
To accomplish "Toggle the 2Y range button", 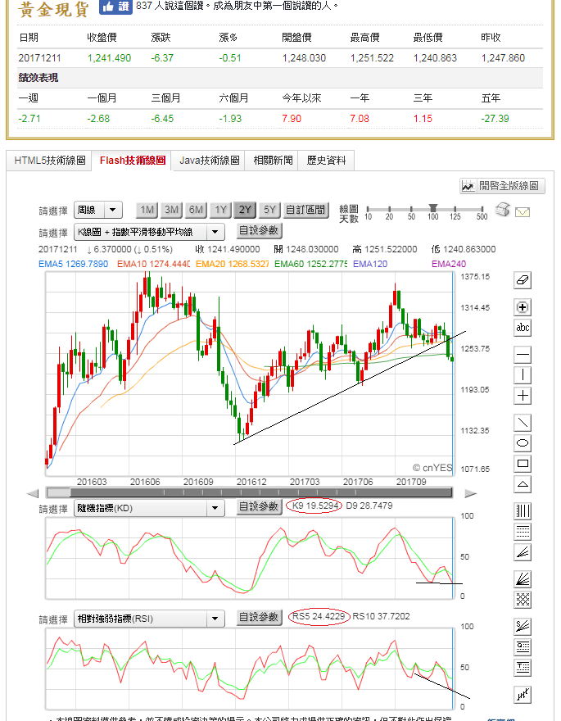I will pyautogui.click(x=245, y=210).
